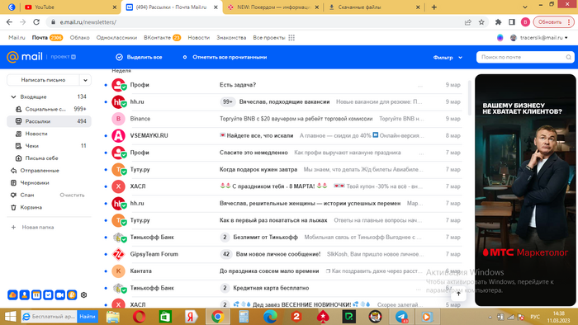
Task: Open Telegram from the taskbar
Action: tap(401, 317)
